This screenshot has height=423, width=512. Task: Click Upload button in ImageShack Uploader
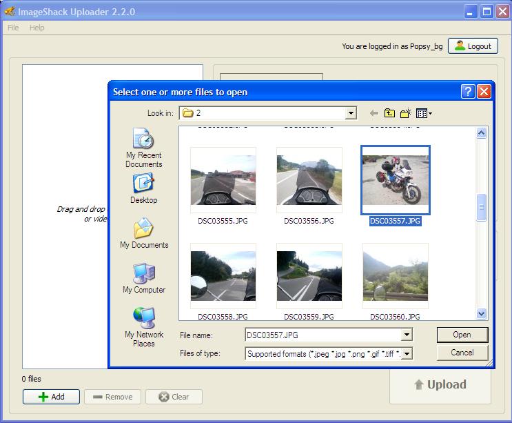pyautogui.click(x=440, y=385)
